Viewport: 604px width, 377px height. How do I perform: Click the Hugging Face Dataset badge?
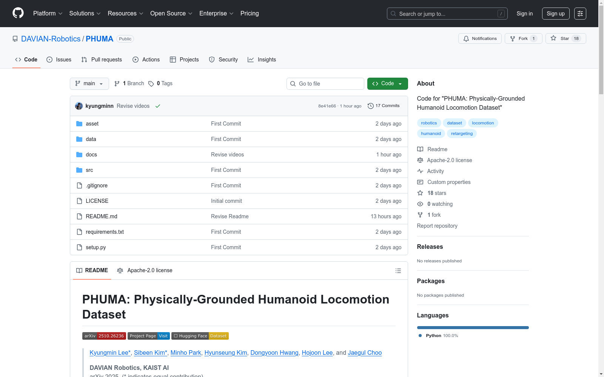tap(200, 336)
